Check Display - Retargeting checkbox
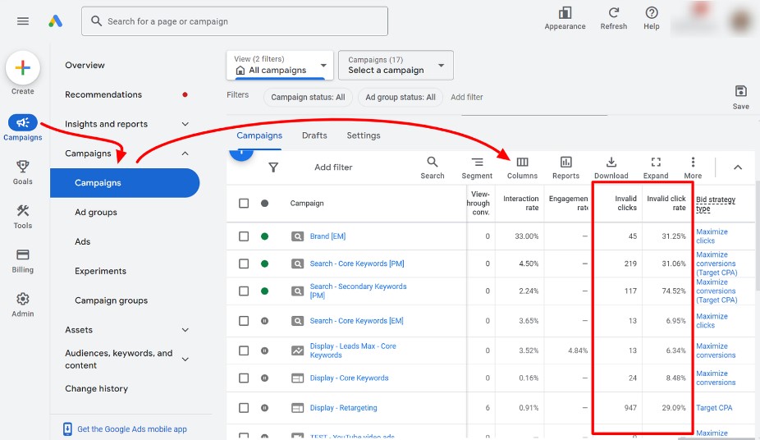Viewport: 760px width, 440px height. [244, 408]
